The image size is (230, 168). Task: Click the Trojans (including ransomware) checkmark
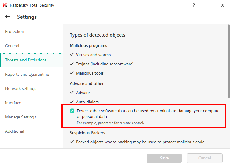click(72, 64)
